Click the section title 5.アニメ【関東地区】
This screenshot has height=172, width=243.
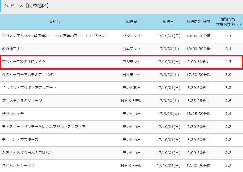[27, 6]
